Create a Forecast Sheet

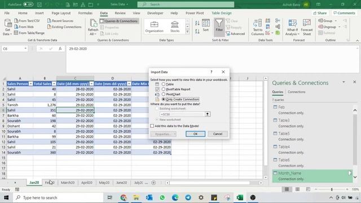(307, 27)
